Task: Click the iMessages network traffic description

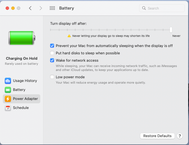Action: click(x=116, y=68)
